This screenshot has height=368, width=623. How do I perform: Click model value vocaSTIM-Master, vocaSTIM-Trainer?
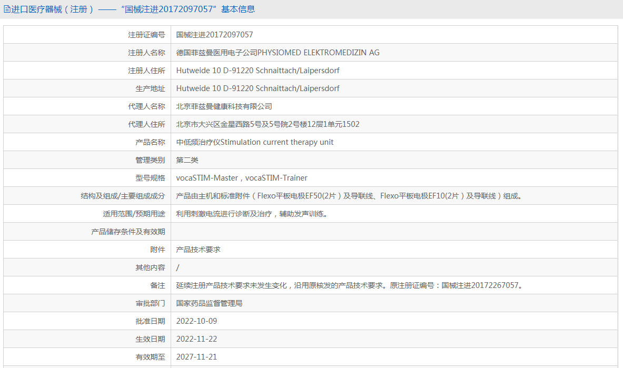[242, 178]
